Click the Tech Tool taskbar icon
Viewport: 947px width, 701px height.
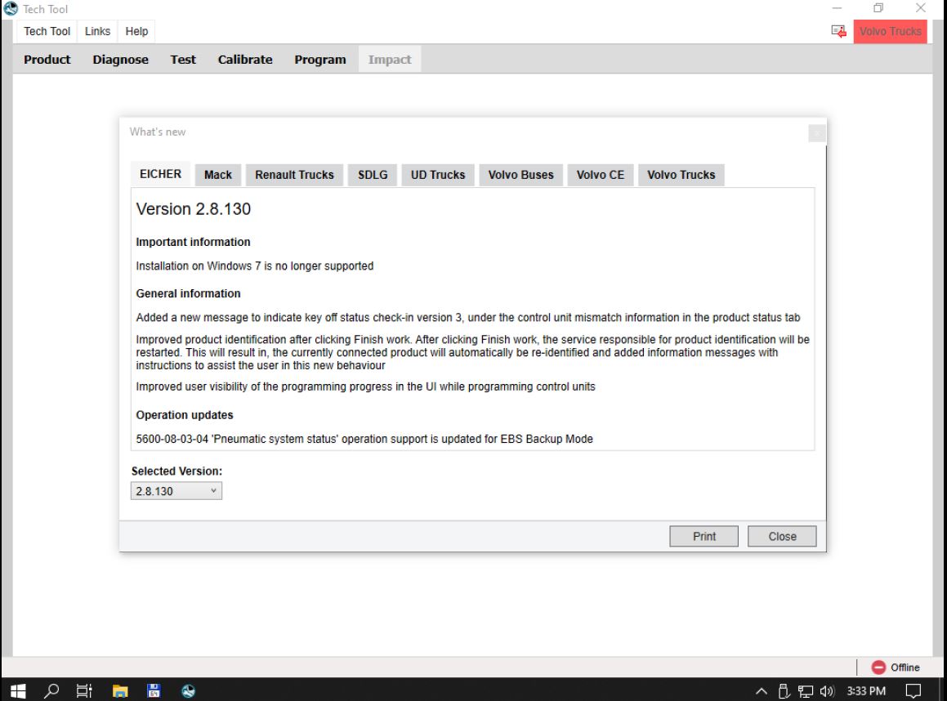[x=189, y=690]
